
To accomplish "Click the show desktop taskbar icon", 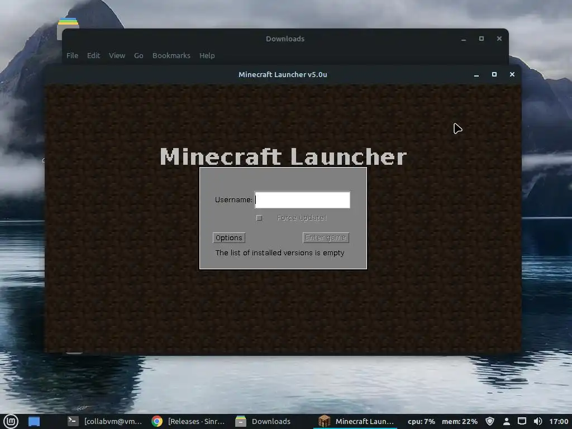I will (x=34, y=421).
